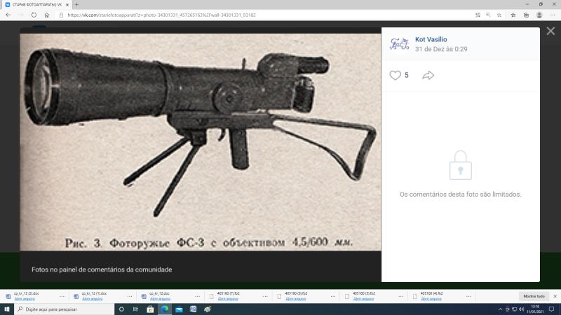Image resolution: width=561 pixels, height=315 pixels.
Task: Reload the page in the browser
Action: point(34,15)
